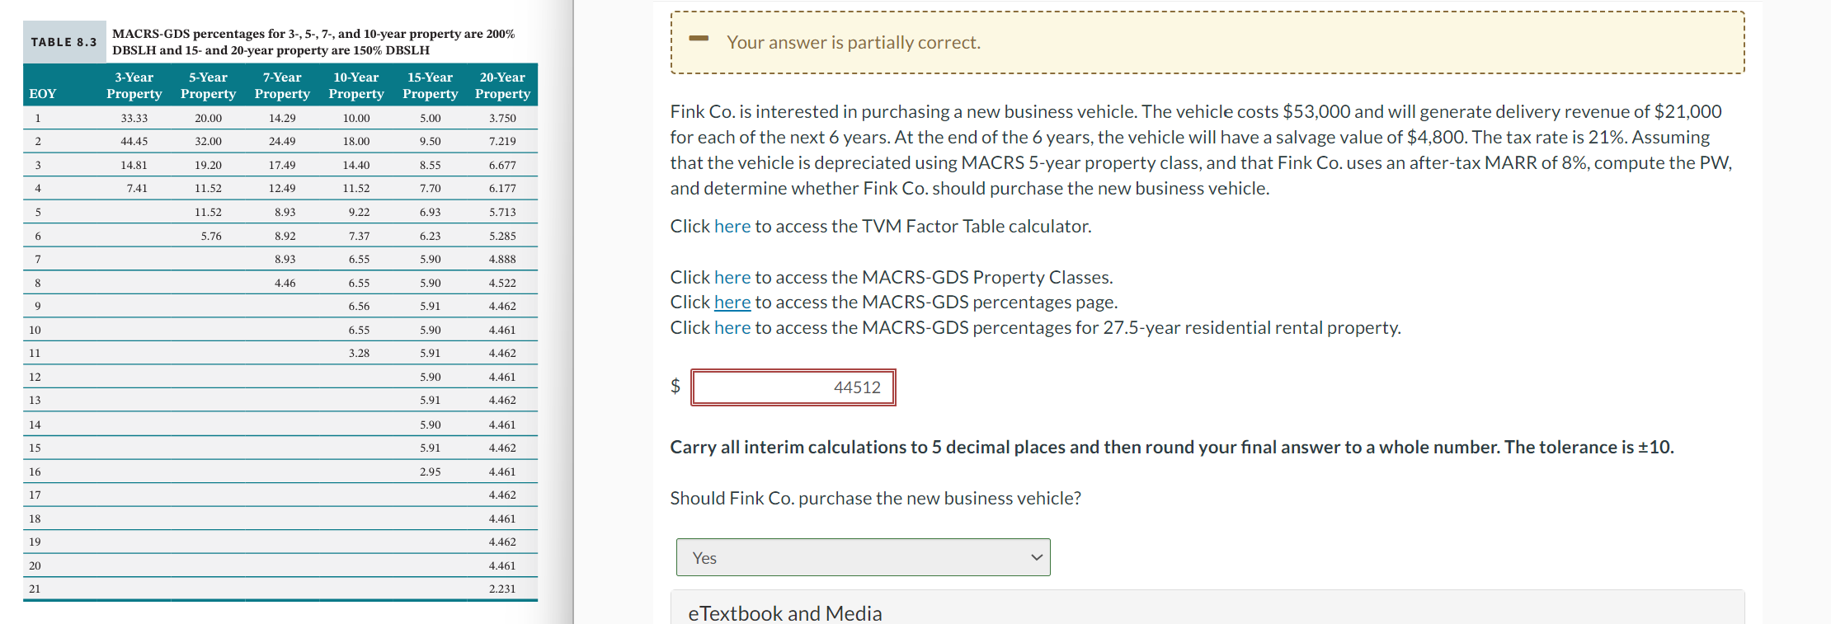Click the EOY column header
The height and width of the screenshot is (624, 1831).
(x=43, y=94)
